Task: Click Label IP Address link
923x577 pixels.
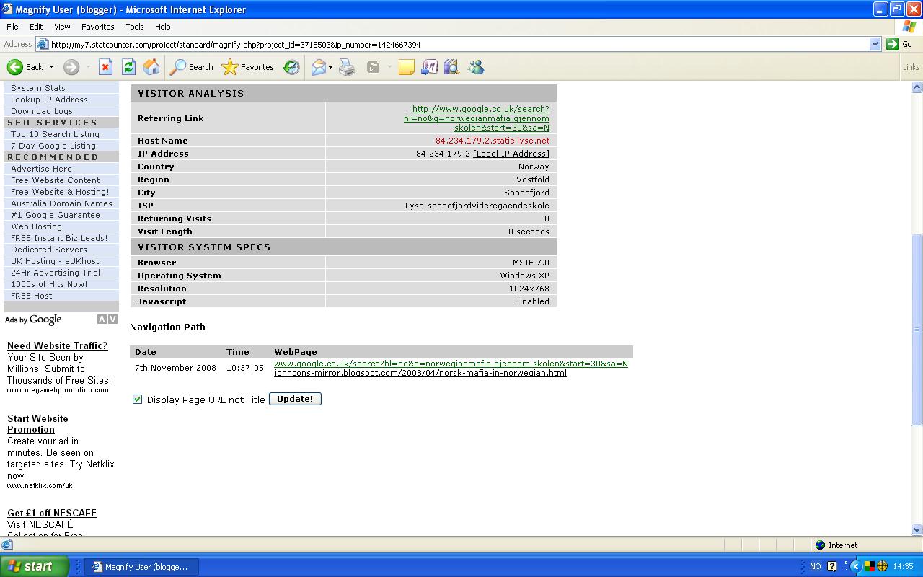Action: (x=511, y=154)
